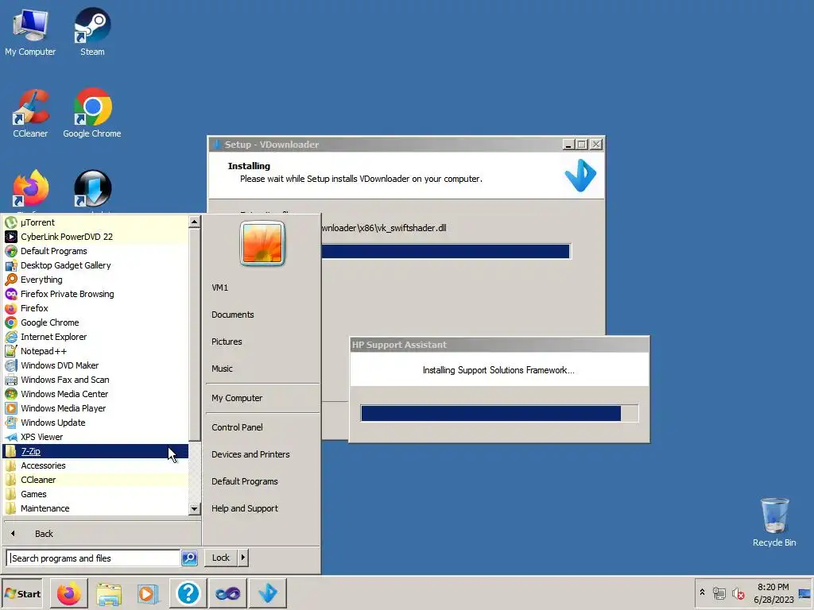Open Pictures from Start menu

pyautogui.click(x=262, y=342)
